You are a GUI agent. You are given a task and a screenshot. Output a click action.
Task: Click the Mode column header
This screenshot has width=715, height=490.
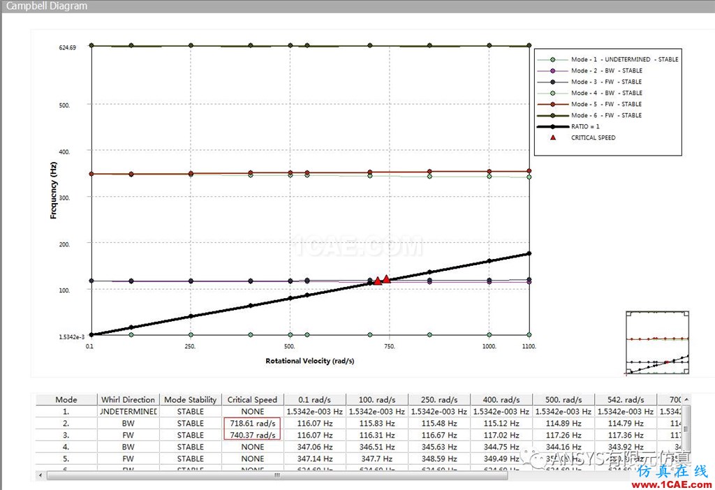[66, 399]
